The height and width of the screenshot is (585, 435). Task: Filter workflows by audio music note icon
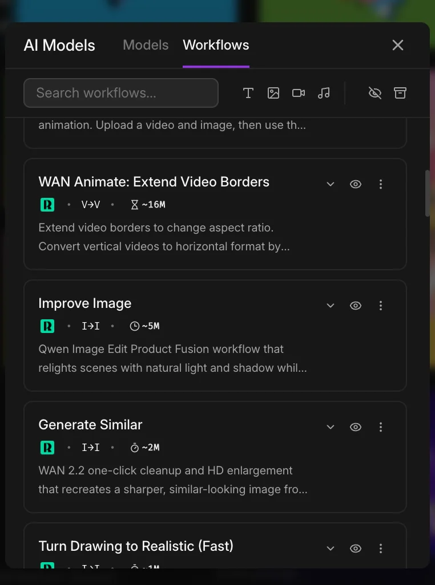(324, 93)
